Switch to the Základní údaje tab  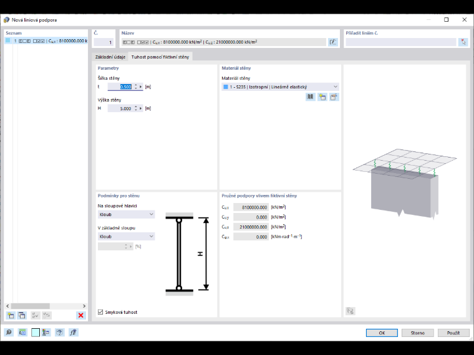(110, 57)
